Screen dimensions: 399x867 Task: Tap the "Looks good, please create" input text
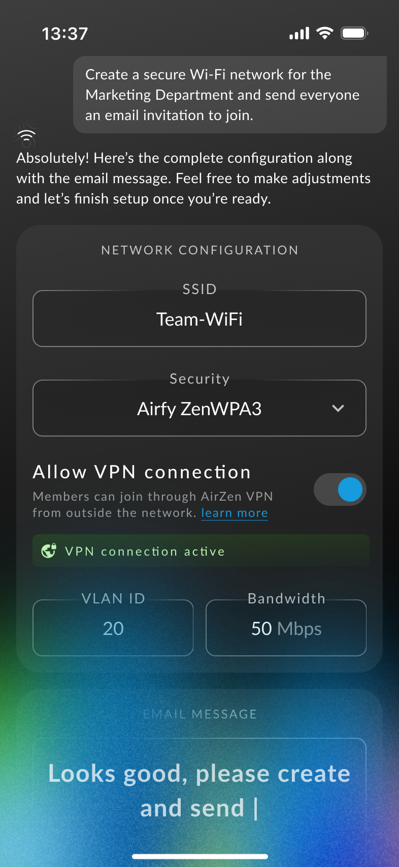coord(199,774)
